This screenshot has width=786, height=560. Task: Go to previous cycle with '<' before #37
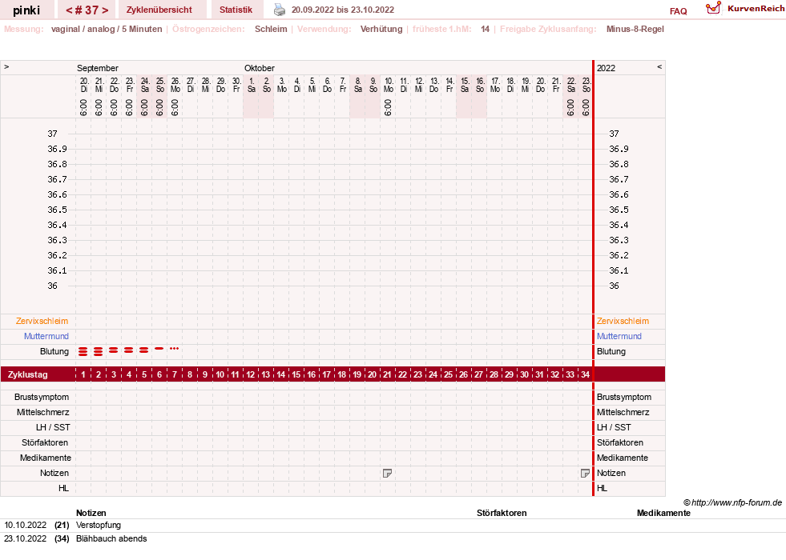coord(69,10)
